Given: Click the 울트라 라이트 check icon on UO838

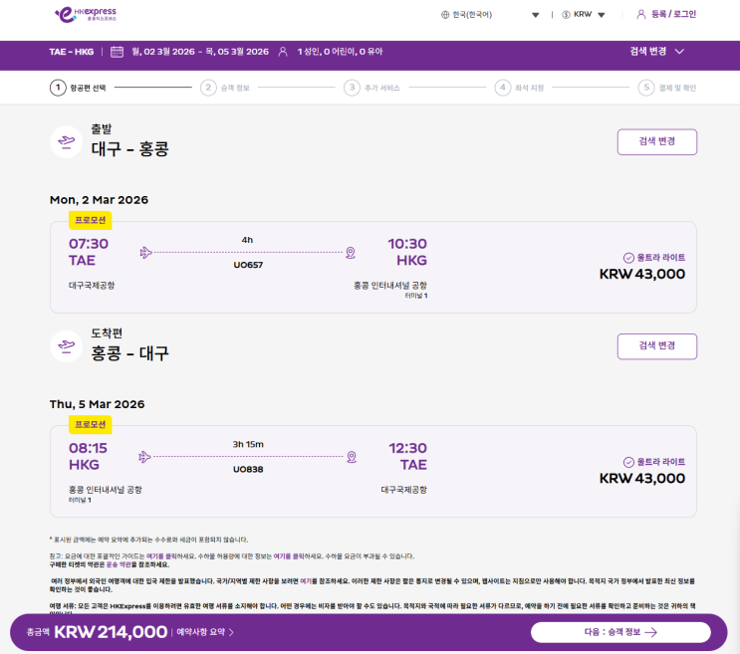Looking at the screenshot, I should [628, 462].
